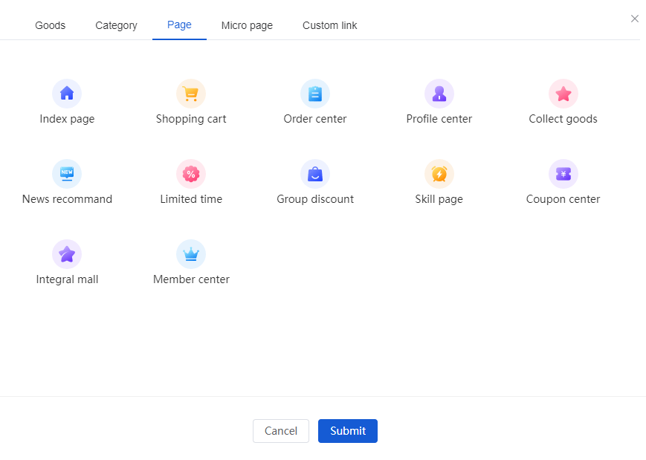Select the Index page home icon
The height and width of the screenshot is (460, 646).
coord(67,94)
